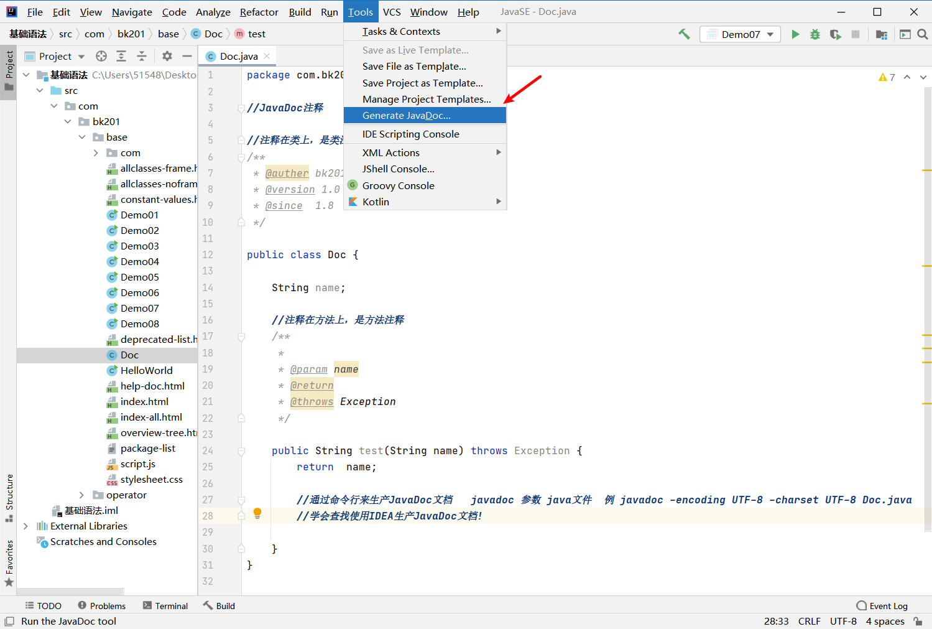The height and width of the screenshot is (629, 932).
Task: Jump to previous highlighted problem arrow
Action: 907,77
